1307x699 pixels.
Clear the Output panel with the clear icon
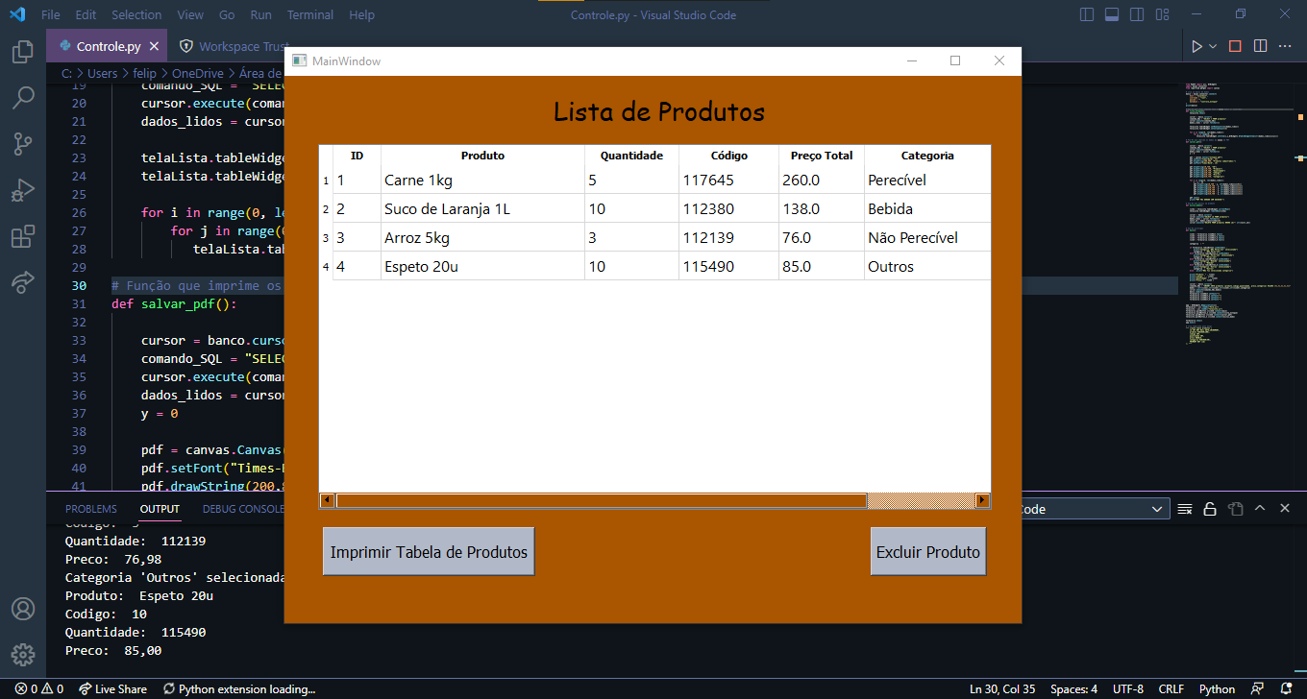(1185, 508)
